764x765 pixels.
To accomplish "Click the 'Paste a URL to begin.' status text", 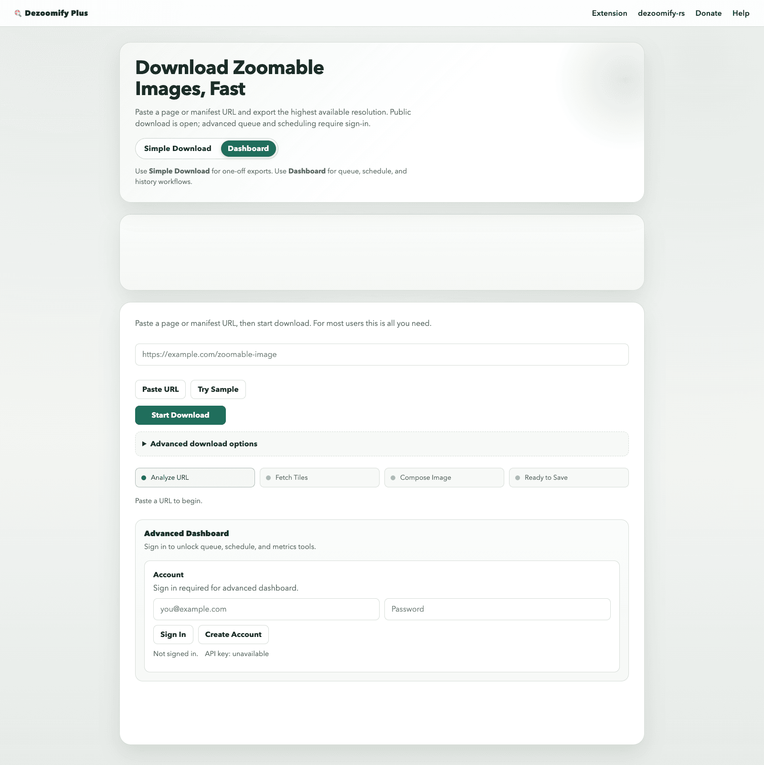I will click(169, 501).
